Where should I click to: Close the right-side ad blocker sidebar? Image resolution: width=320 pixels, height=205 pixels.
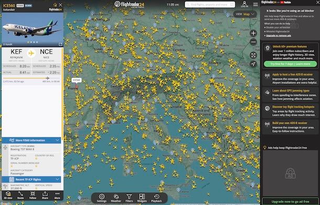317,3
